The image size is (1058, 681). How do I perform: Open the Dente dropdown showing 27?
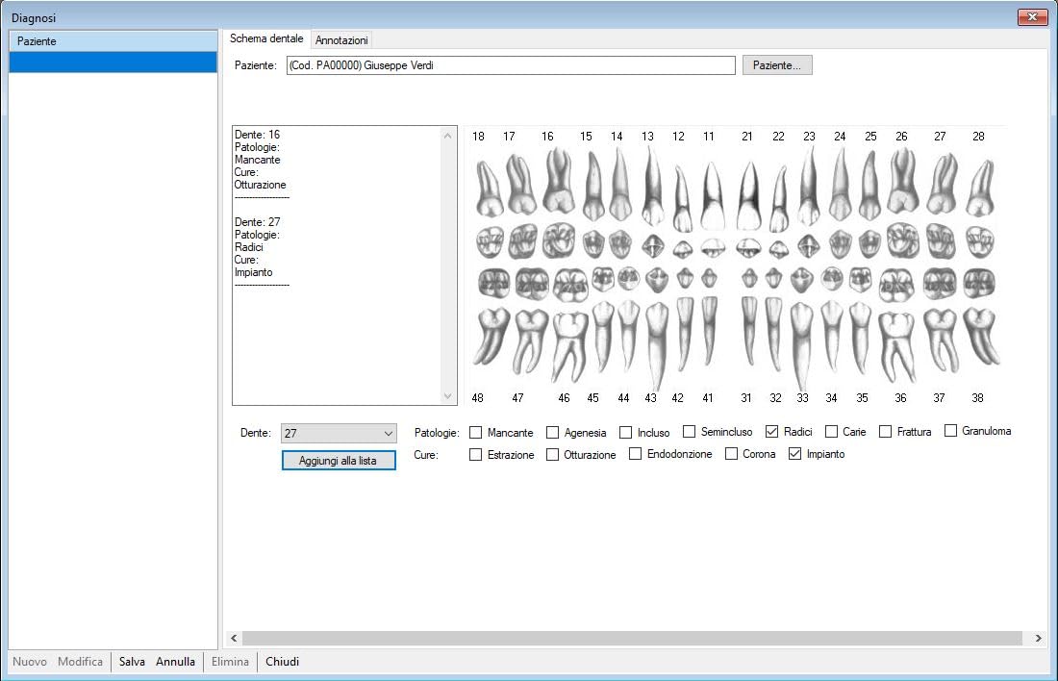click(x=339, y=433)
